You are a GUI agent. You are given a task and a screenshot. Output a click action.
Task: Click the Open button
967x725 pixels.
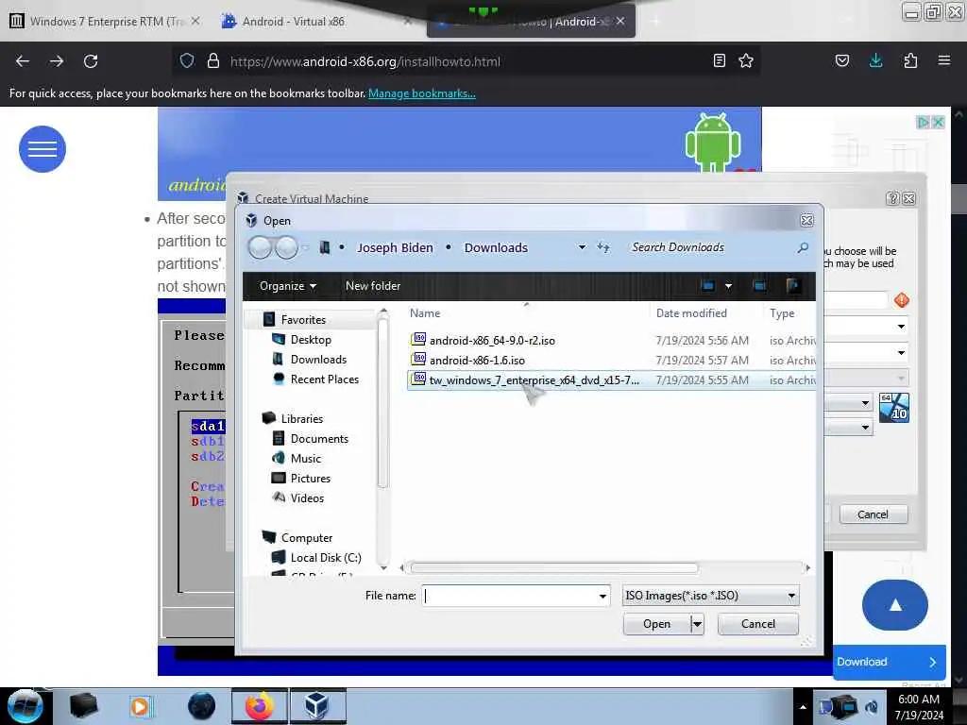pos(657,624)
